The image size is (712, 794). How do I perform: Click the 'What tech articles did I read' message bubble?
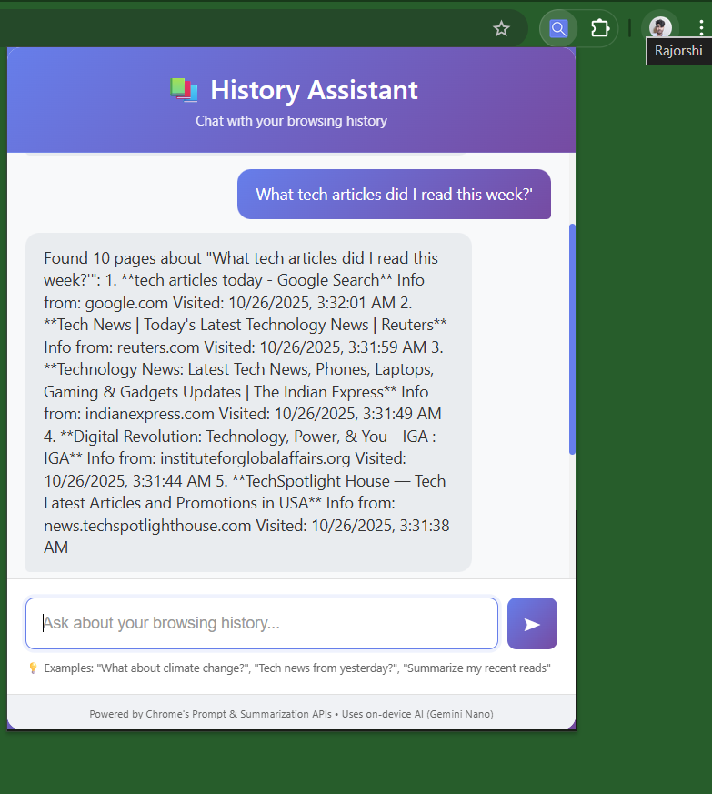click(x=394, y=195)
